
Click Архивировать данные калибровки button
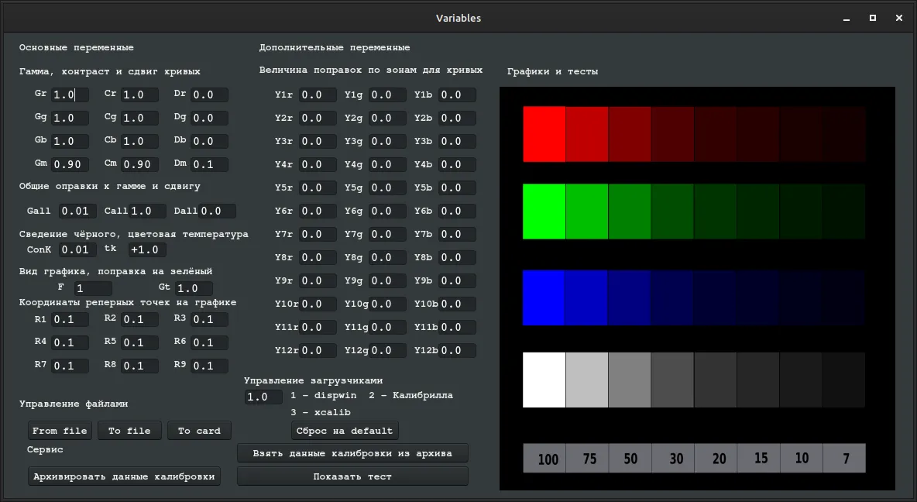(124, 476)
